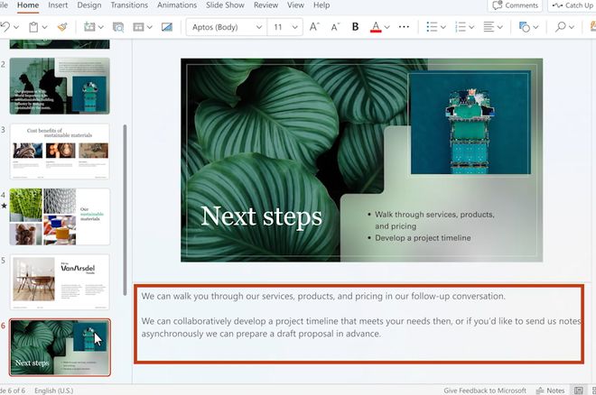This screenshot has width=596, height=395.
Task: Click the Comments button
Action: [515, 5]
